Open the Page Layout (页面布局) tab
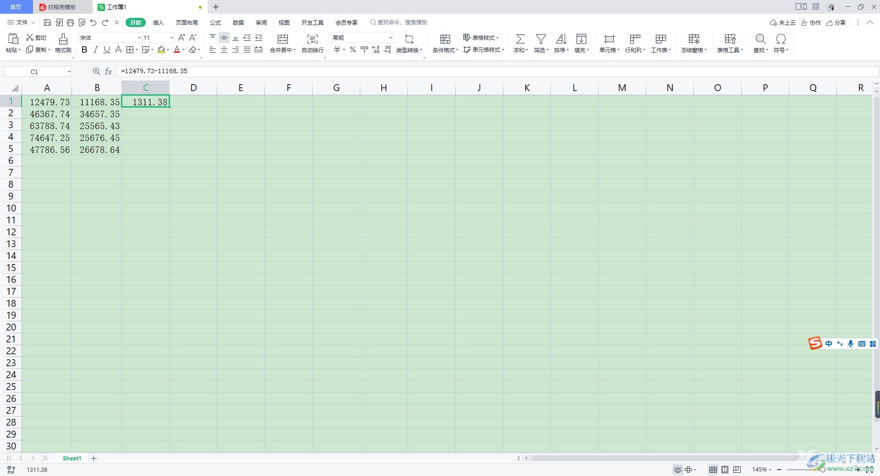Screen dimensions: 880x476 [187, 22]
